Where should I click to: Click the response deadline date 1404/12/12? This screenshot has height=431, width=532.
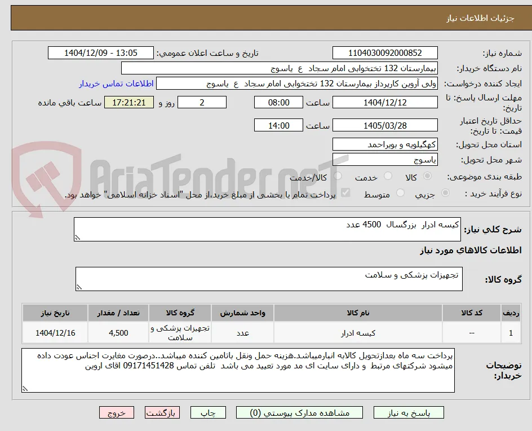coord(385,102)
